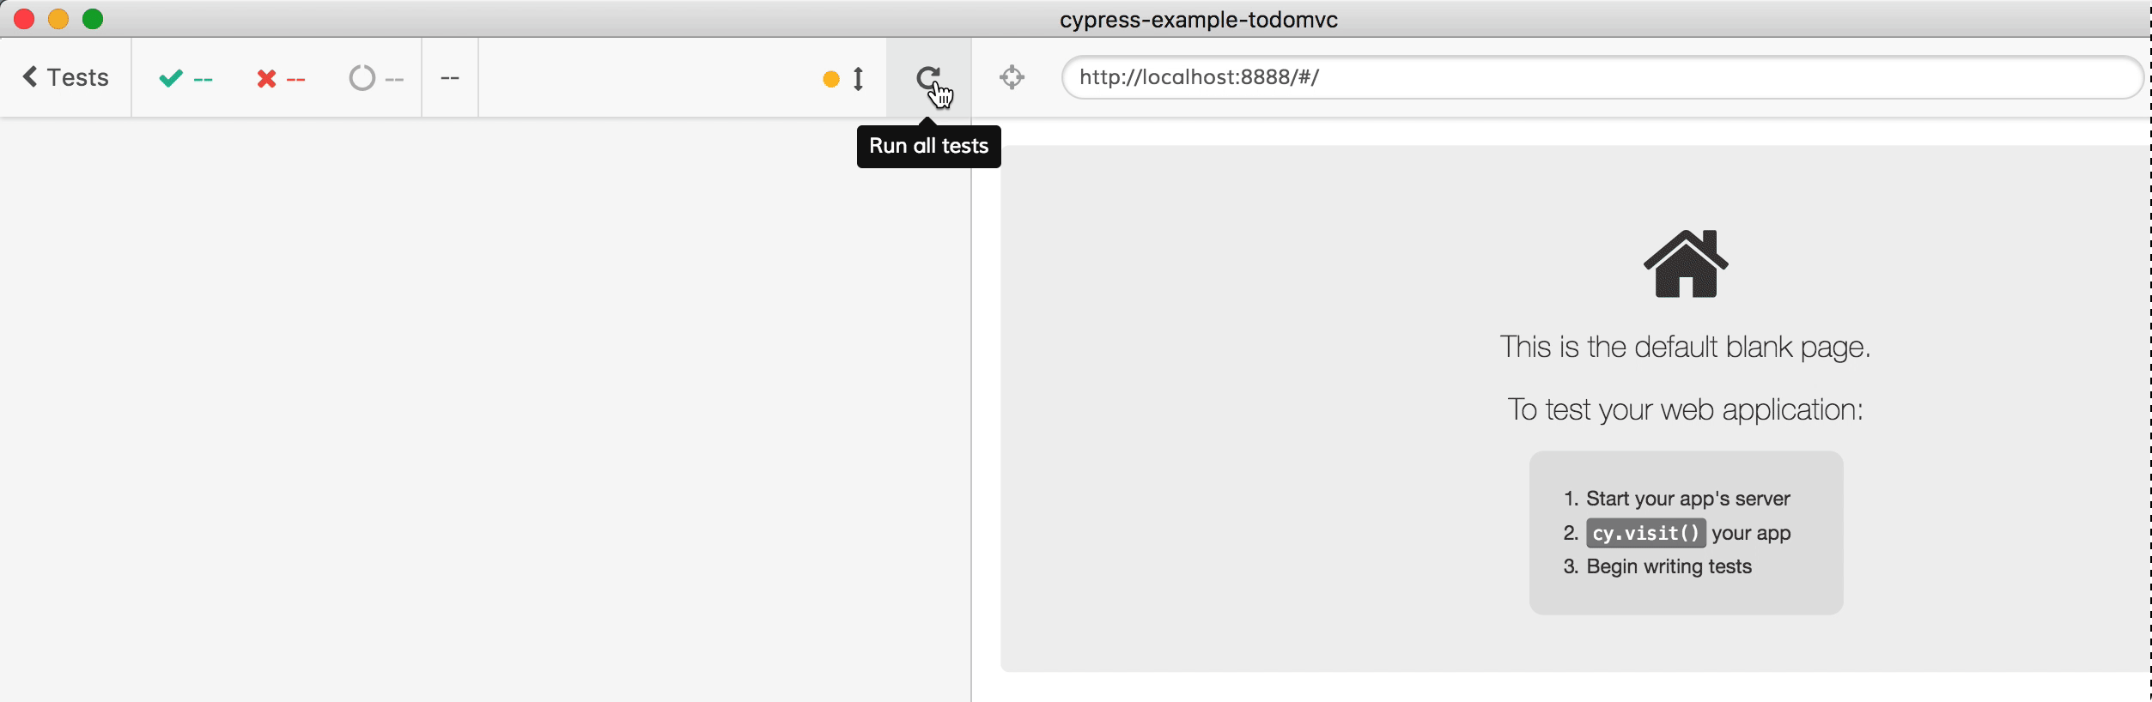Screen dimensions: 2152x702
Task: Click the back chevron beside Tests
Action: [x=30, y=77]
